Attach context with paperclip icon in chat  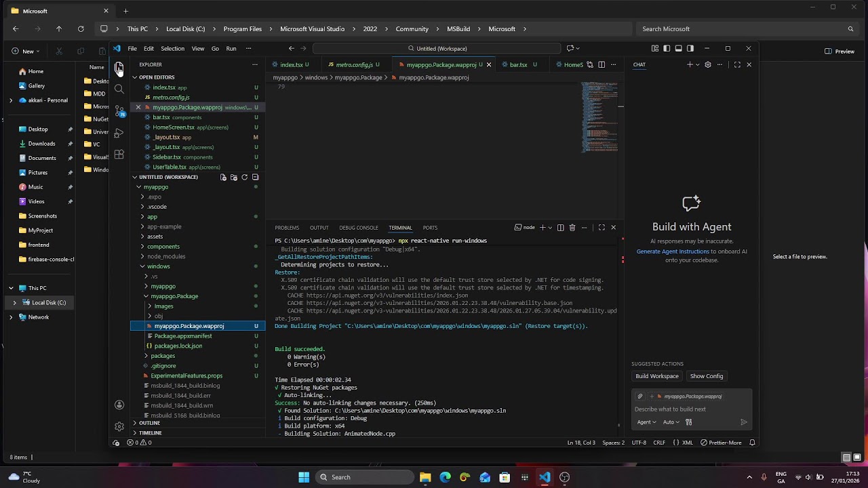639,396
